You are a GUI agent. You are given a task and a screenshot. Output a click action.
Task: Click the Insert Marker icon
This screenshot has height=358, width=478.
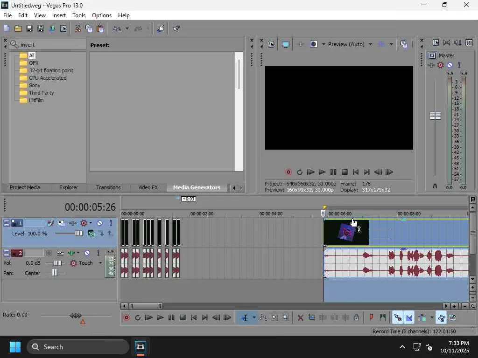tap(371, 317)
